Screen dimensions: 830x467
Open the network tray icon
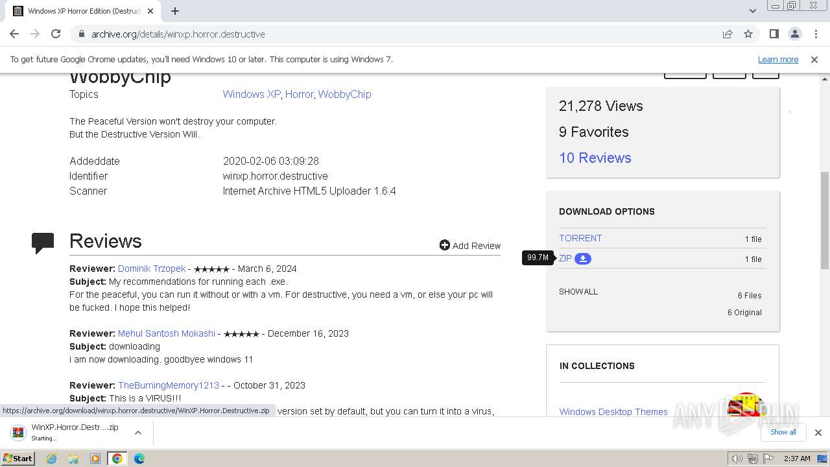click(x=753, y=459)
